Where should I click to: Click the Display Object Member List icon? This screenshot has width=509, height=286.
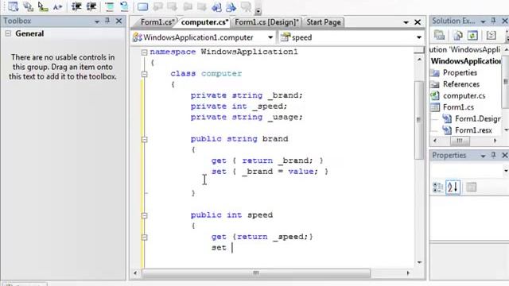pyautogui.click(x=14, y=6)
